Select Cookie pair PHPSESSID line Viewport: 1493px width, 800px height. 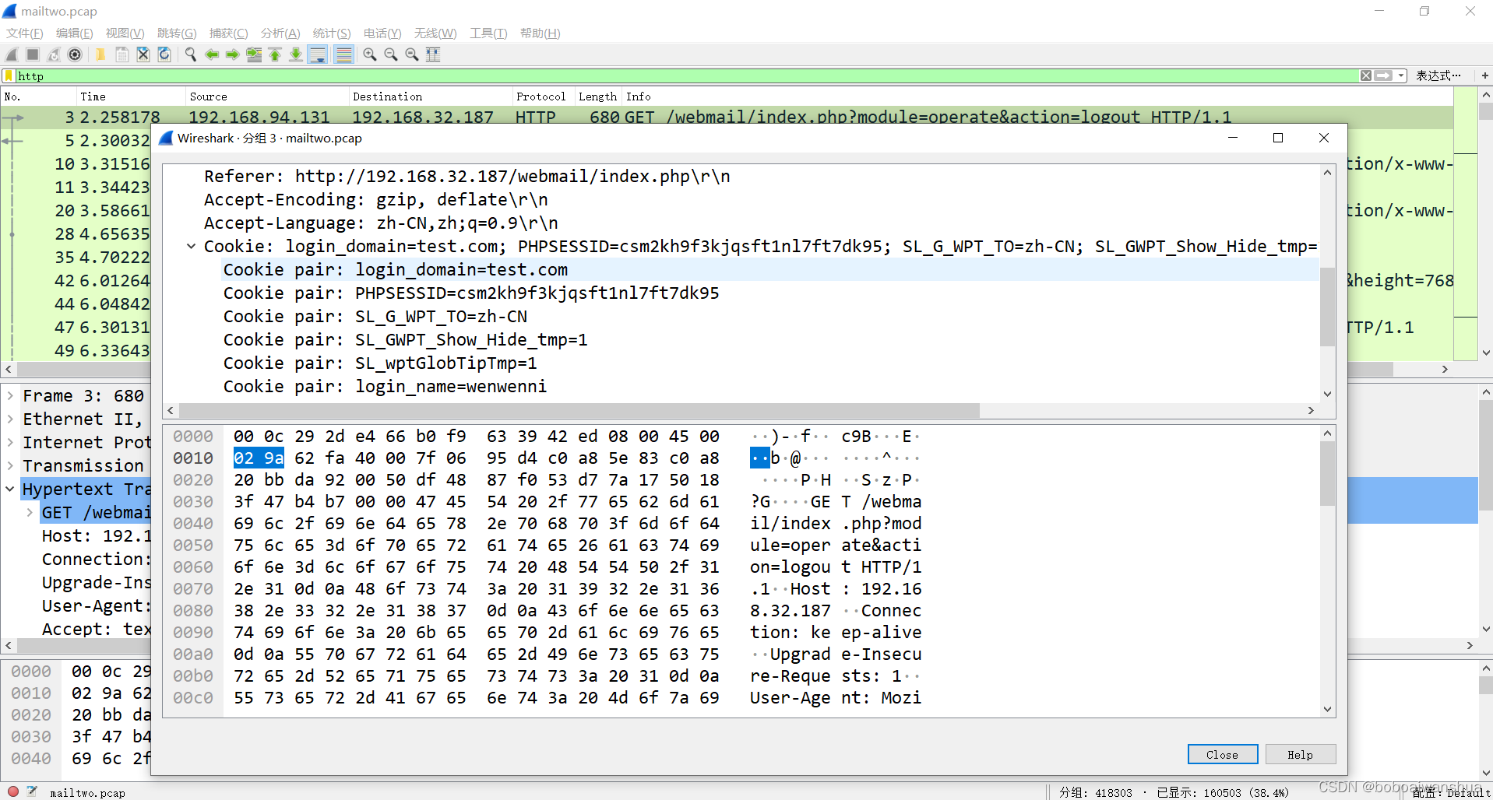[x=471, y=293]
